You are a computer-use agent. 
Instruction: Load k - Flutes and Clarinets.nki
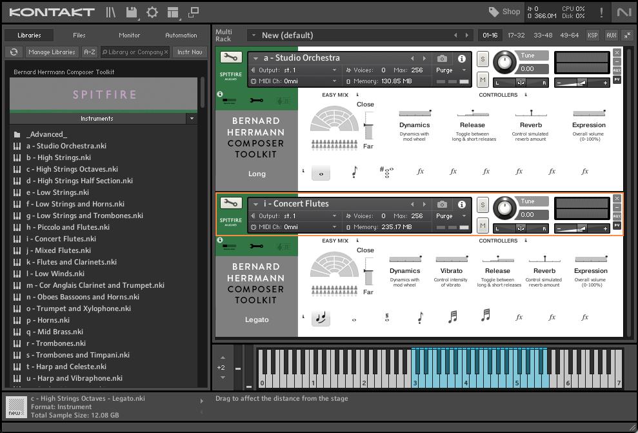71,262
